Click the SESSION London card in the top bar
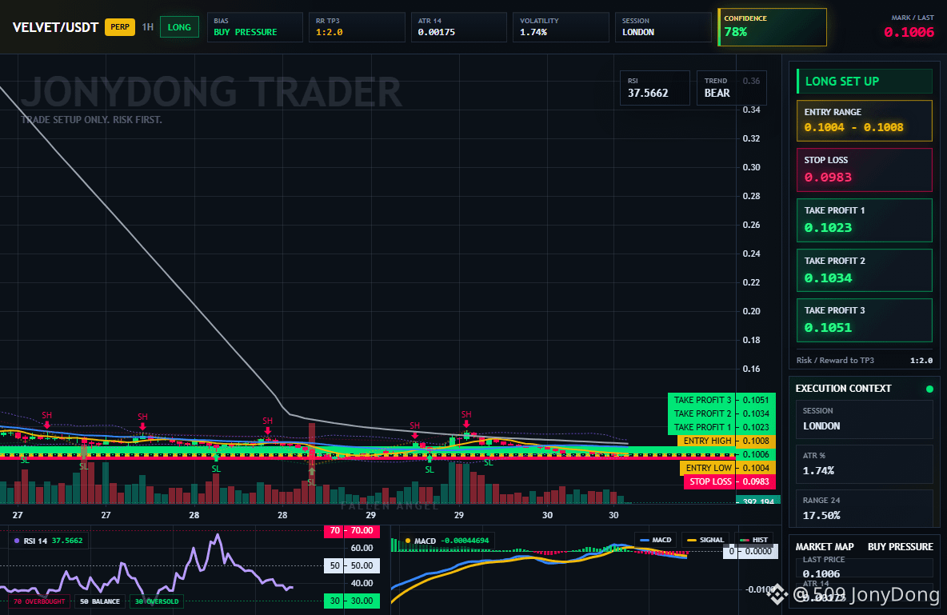This screenshot has width=947, height=615. [x=663, y=27]
